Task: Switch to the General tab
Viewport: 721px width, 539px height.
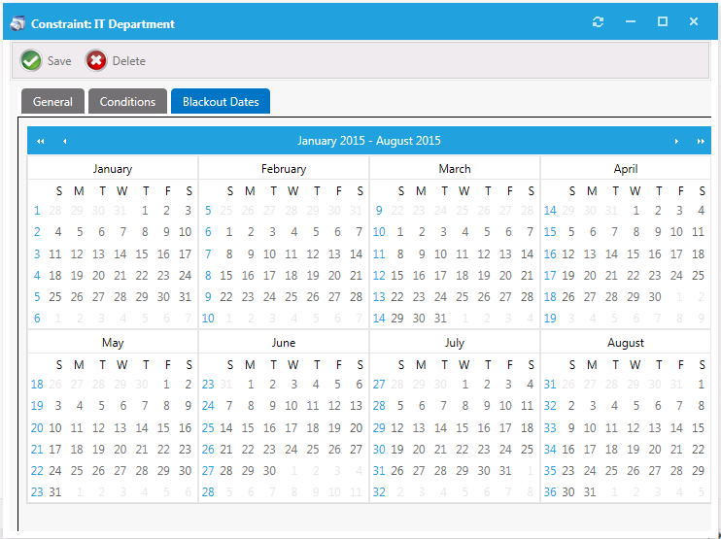Action: [52, 102]
